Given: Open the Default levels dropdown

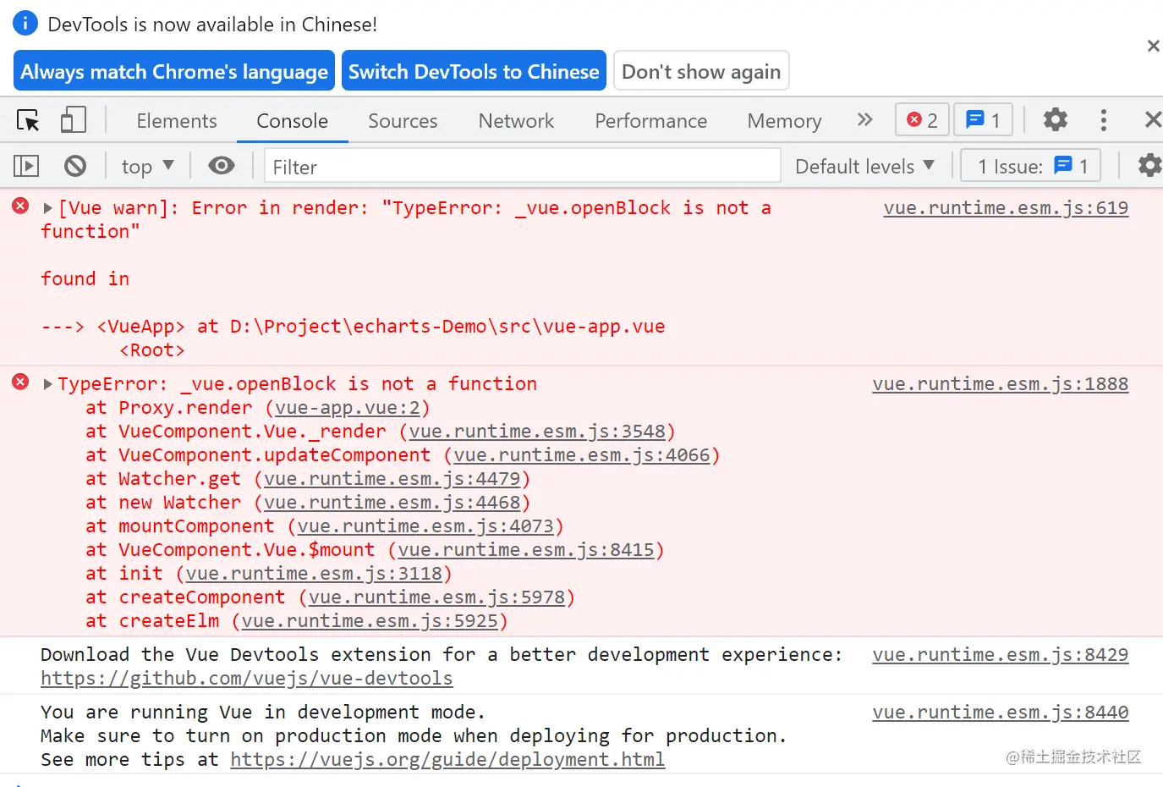Looking at the screenshot, I should (x=864, y=166).
